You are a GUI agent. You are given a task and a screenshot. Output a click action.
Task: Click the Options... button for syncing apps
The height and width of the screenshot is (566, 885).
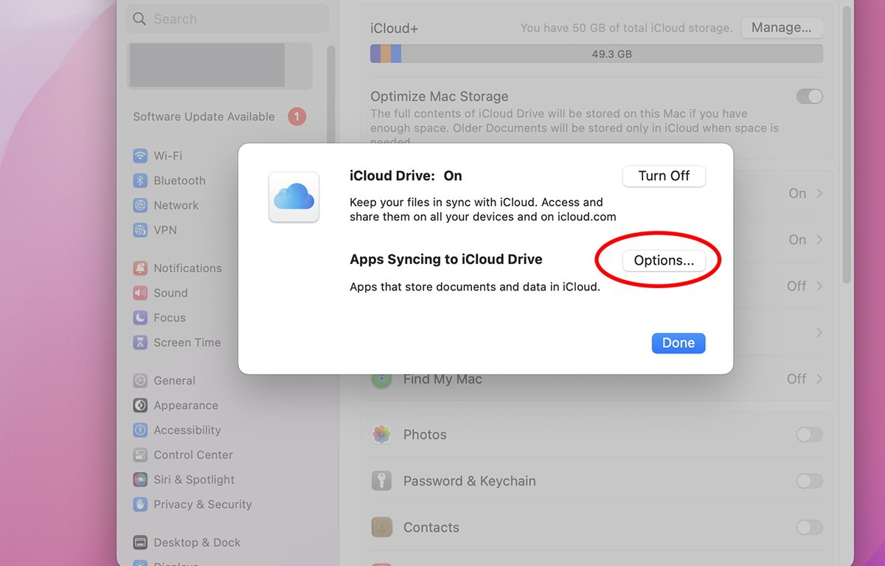point(664,260)
